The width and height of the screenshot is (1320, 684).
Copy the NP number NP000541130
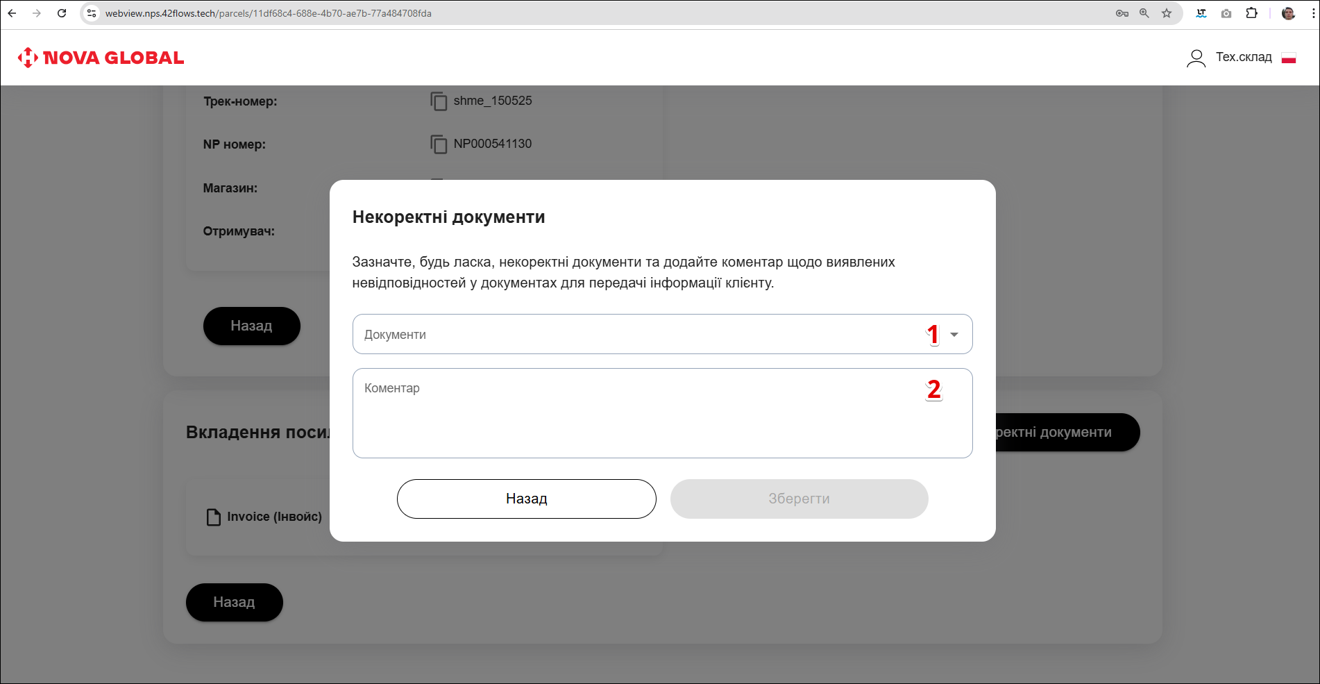pos(439,144)
